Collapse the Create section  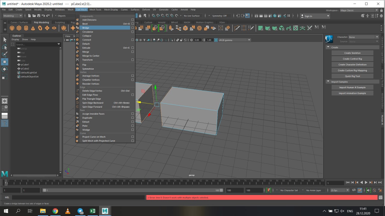(x=328, y=47)
